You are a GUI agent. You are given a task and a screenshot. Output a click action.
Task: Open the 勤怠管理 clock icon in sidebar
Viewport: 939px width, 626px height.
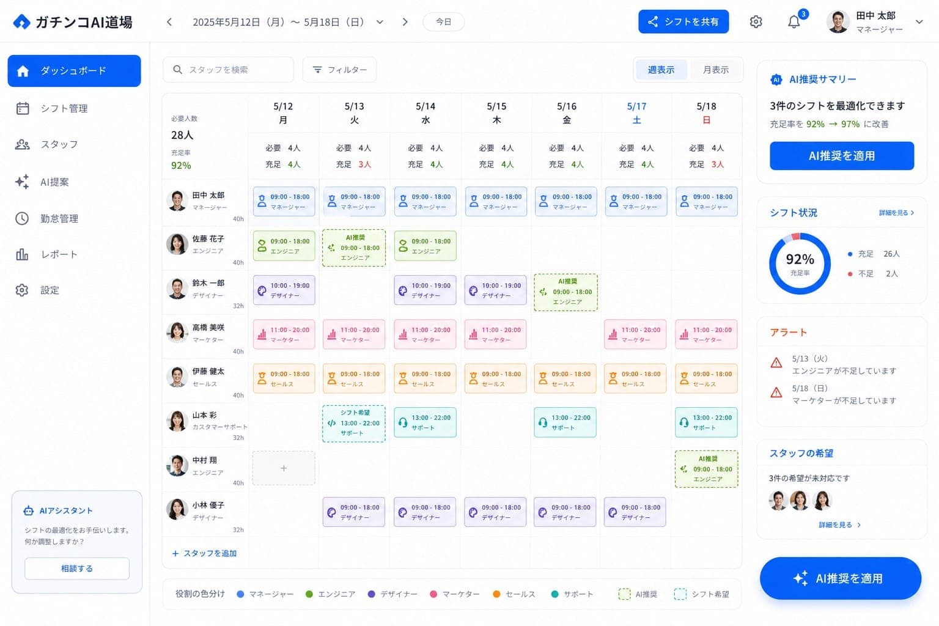point(23,218)
